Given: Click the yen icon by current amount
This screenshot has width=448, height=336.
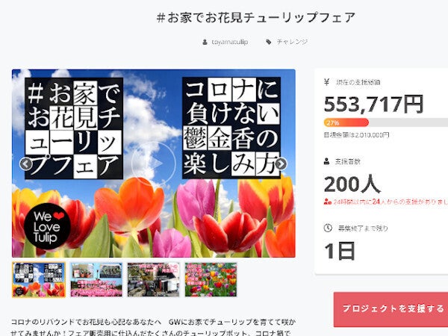Looking at the screenshot, I should click(327, 82).
